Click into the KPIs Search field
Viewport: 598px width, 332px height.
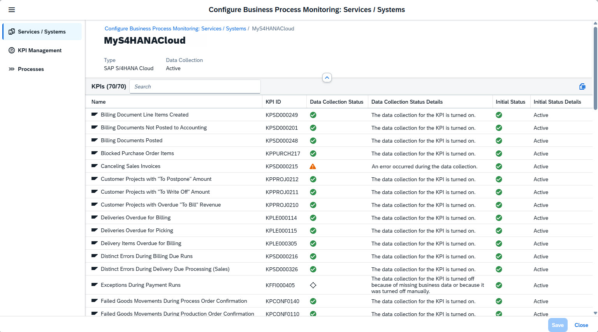click(x=195, y=87)
